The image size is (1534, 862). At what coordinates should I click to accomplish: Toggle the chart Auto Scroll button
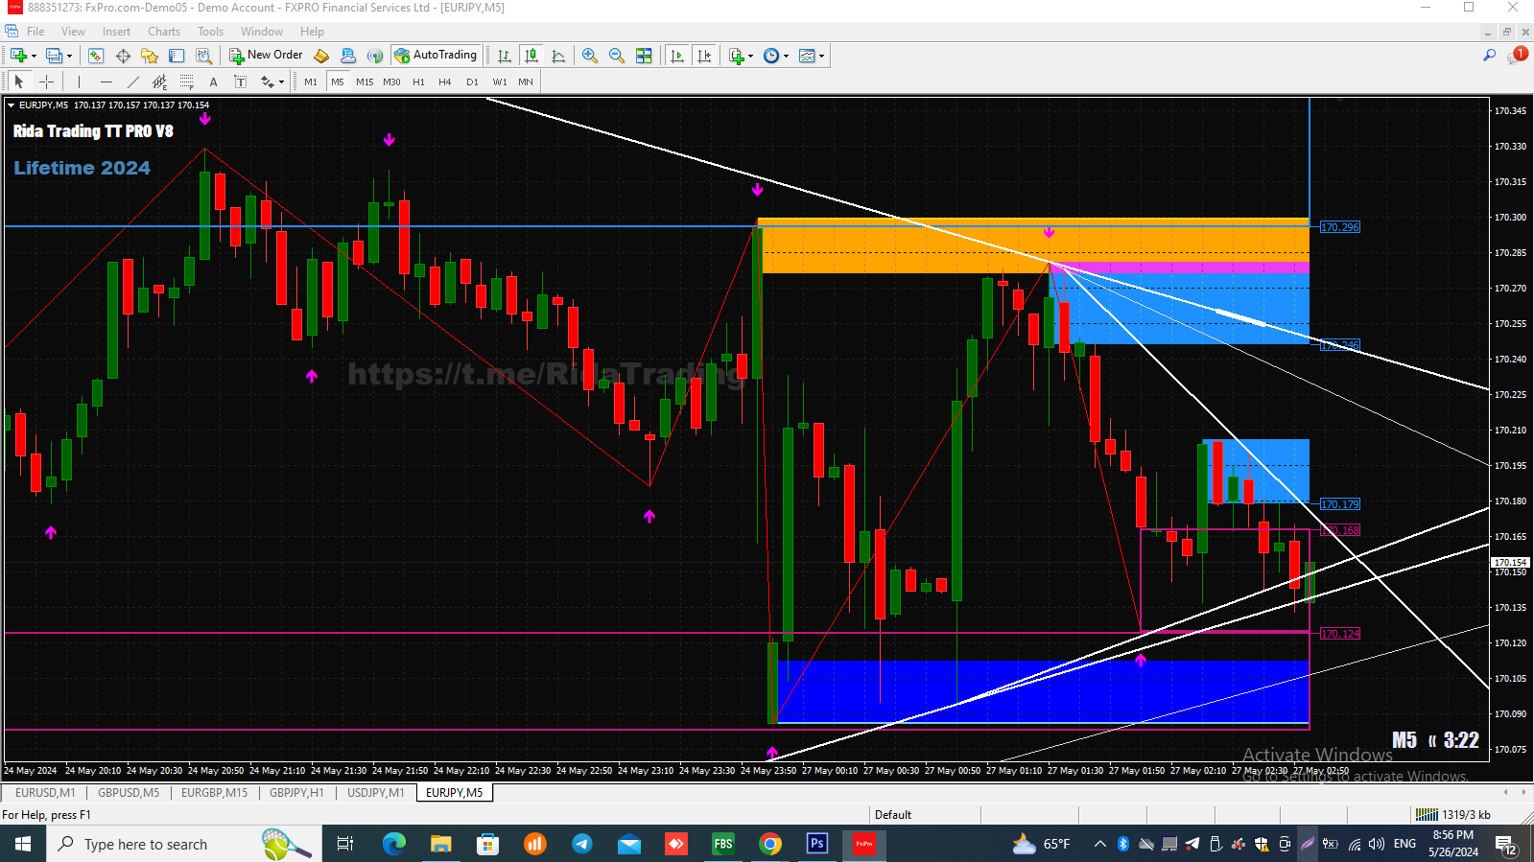(x=677, y=56)
